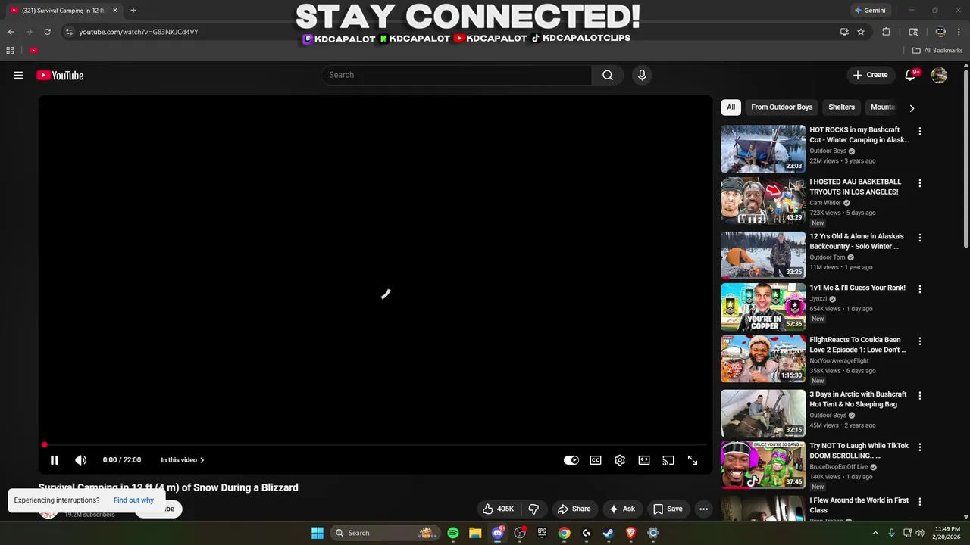Screen dimensions: 970x545
Task: Open YouTube bookmark in bookmarks bar
Action: (33, 51)
